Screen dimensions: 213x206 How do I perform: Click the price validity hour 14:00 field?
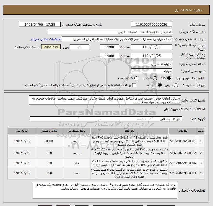[110, 56]
